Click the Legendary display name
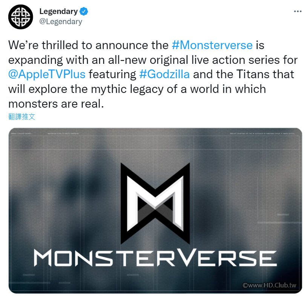The width and height of the screenshot is (305, 298). coord(58,11)
